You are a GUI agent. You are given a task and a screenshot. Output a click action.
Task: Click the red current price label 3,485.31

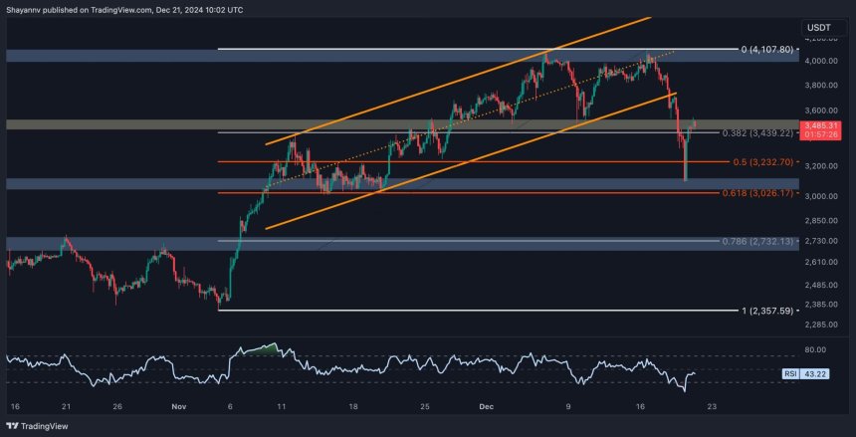(827, 127)
